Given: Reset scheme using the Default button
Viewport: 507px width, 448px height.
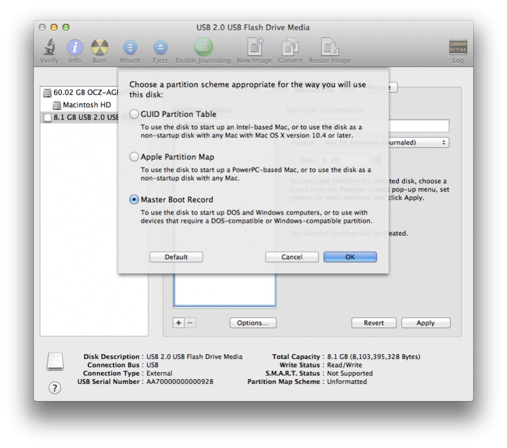Looking at the screenshot, I should [x=176, y=257].
